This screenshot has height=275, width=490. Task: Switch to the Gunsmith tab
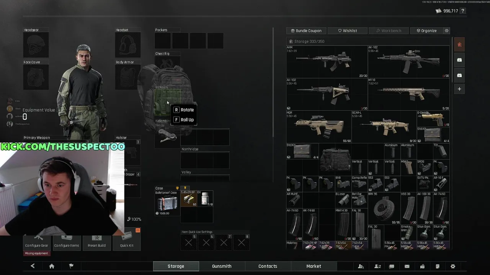coord(222,266)
